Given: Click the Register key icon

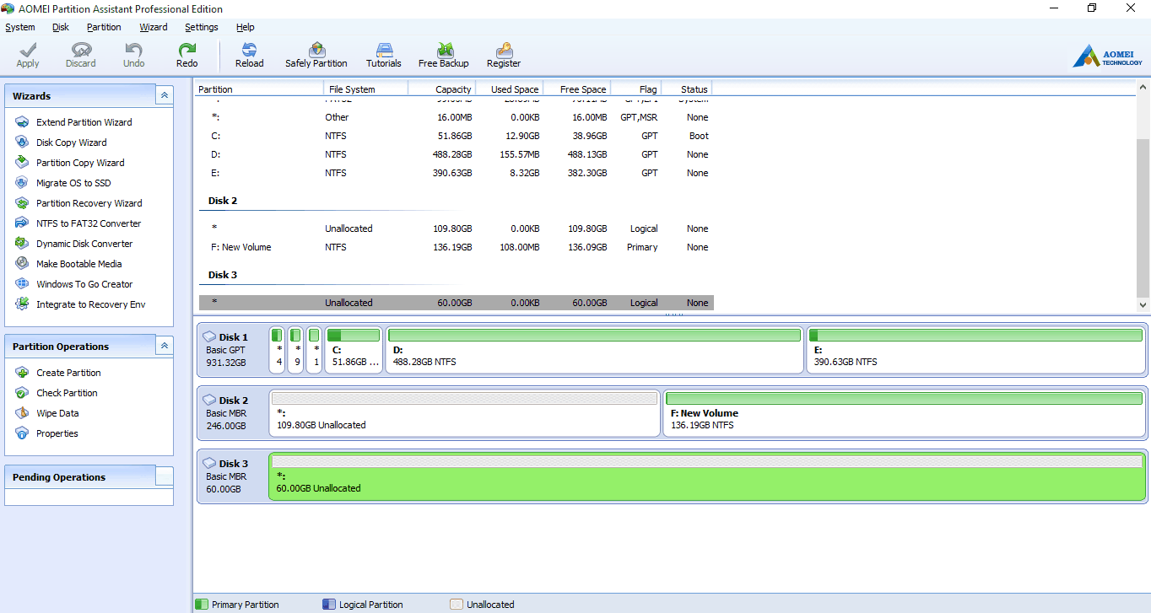Looking at the screenshot, I should click(504, 51).
